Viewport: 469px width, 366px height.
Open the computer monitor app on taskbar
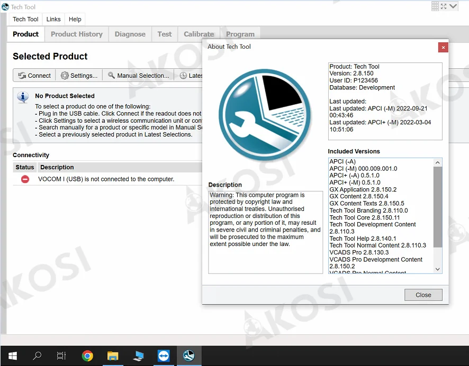tap(138, 356)
